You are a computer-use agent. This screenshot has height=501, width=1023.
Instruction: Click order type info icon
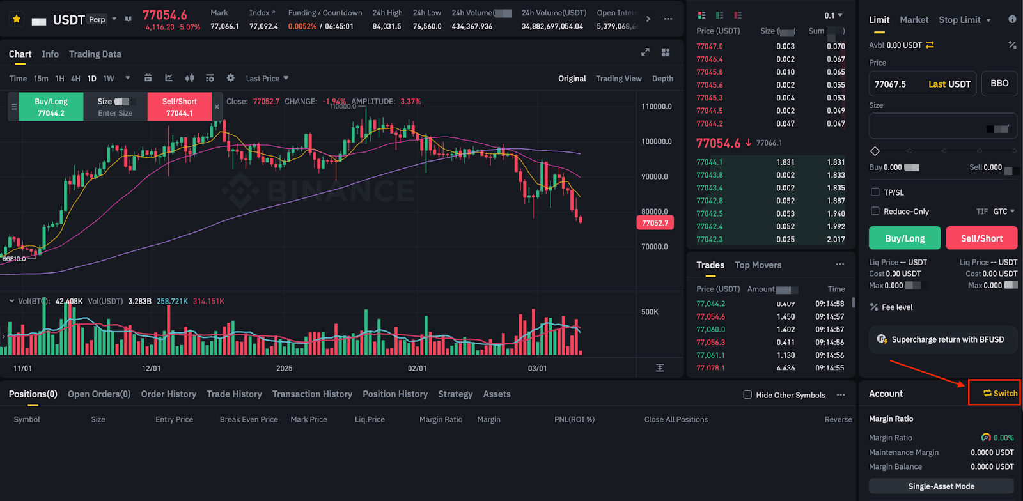click(1012, 19)
